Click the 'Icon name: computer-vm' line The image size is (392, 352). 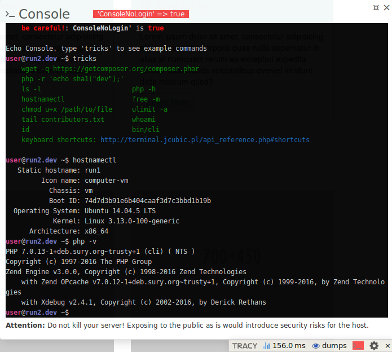(85, 181)
